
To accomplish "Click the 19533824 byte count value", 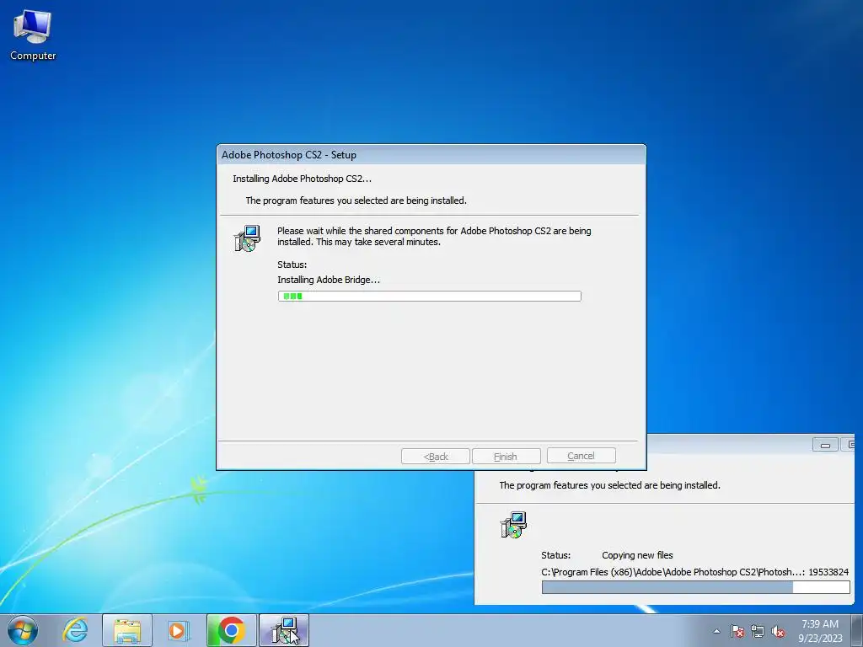I will (x=828, y=572).
